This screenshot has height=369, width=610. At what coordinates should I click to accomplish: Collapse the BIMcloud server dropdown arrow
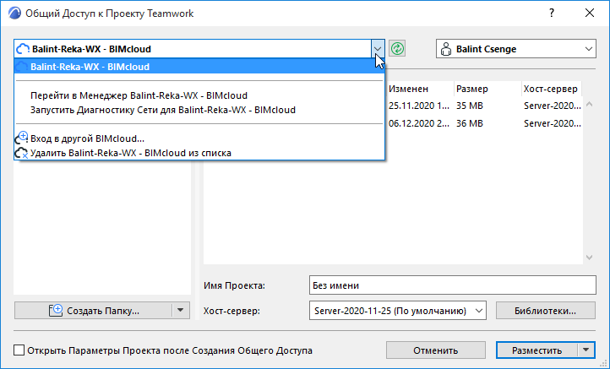point(378,49)
